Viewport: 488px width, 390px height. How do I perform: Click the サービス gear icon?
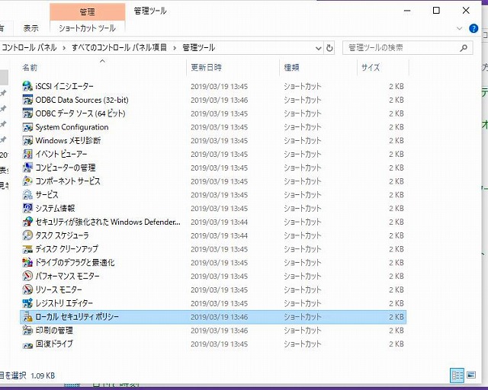[27, 195]
